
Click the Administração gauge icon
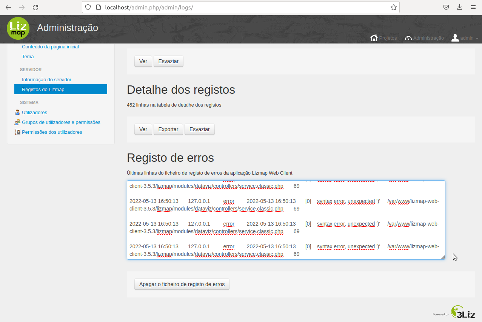pos(408,38)
